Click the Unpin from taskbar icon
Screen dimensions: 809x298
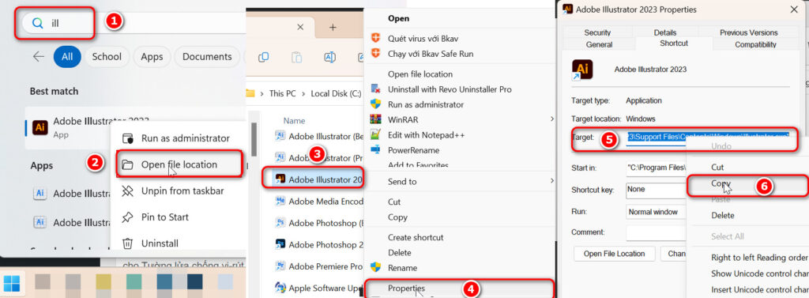point(127,191)
